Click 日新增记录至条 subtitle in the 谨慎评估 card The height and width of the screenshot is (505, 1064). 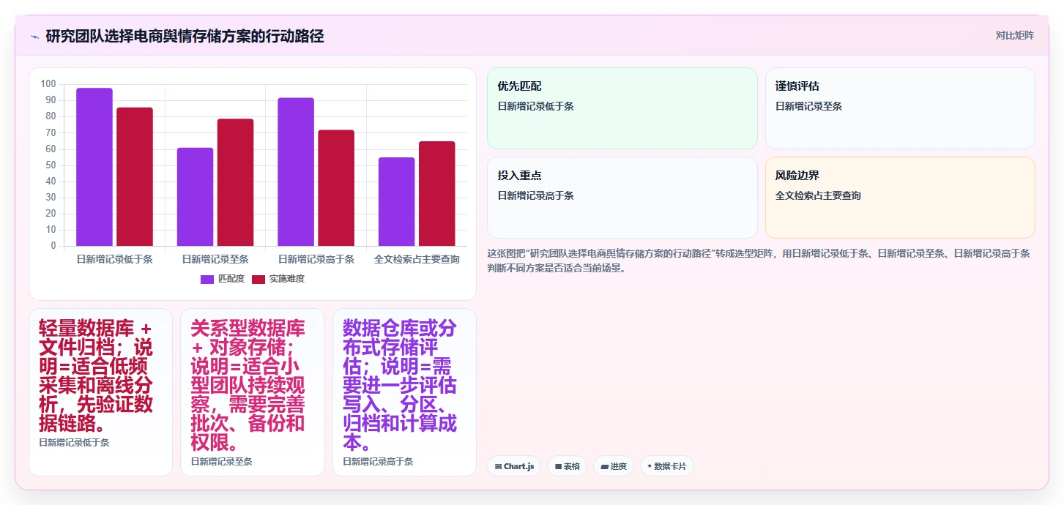[808, 106]
